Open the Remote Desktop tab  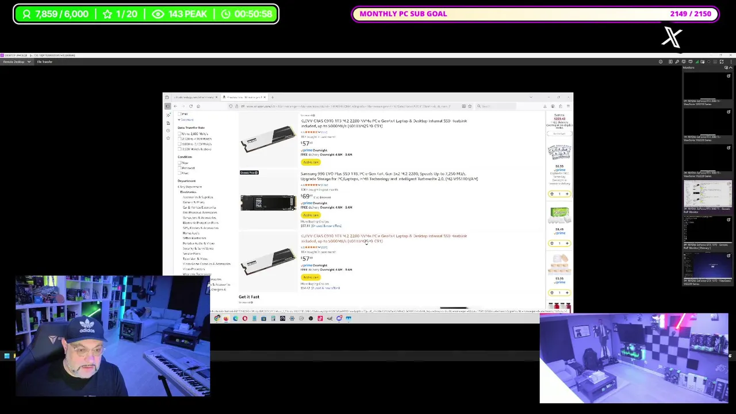[16, 62]
